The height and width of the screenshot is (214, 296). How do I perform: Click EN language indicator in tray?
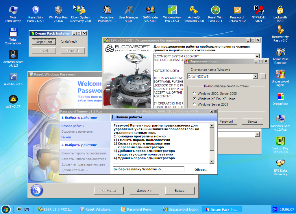(x=275, y=209)
